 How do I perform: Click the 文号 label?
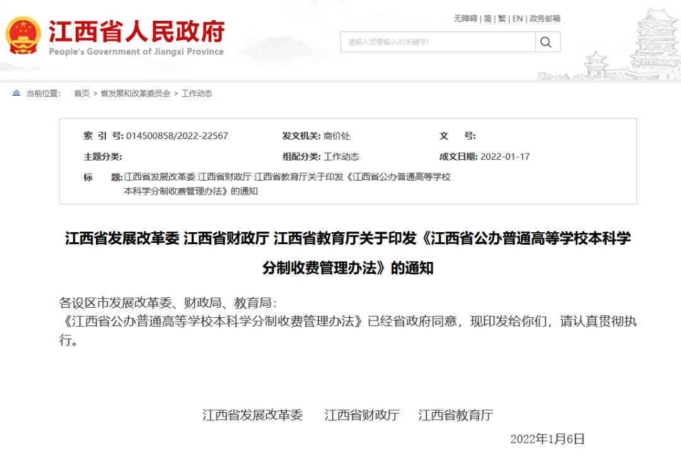pos(457,136)
